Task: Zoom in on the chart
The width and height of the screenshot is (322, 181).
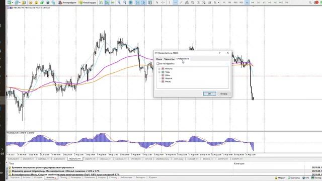Action: tap(119, 3)
